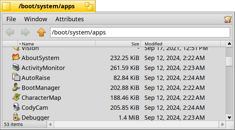The height and width of the screenshot is (130, 235).
Task: Select the ActivityMonitor app icon
Action: (16, 67)
